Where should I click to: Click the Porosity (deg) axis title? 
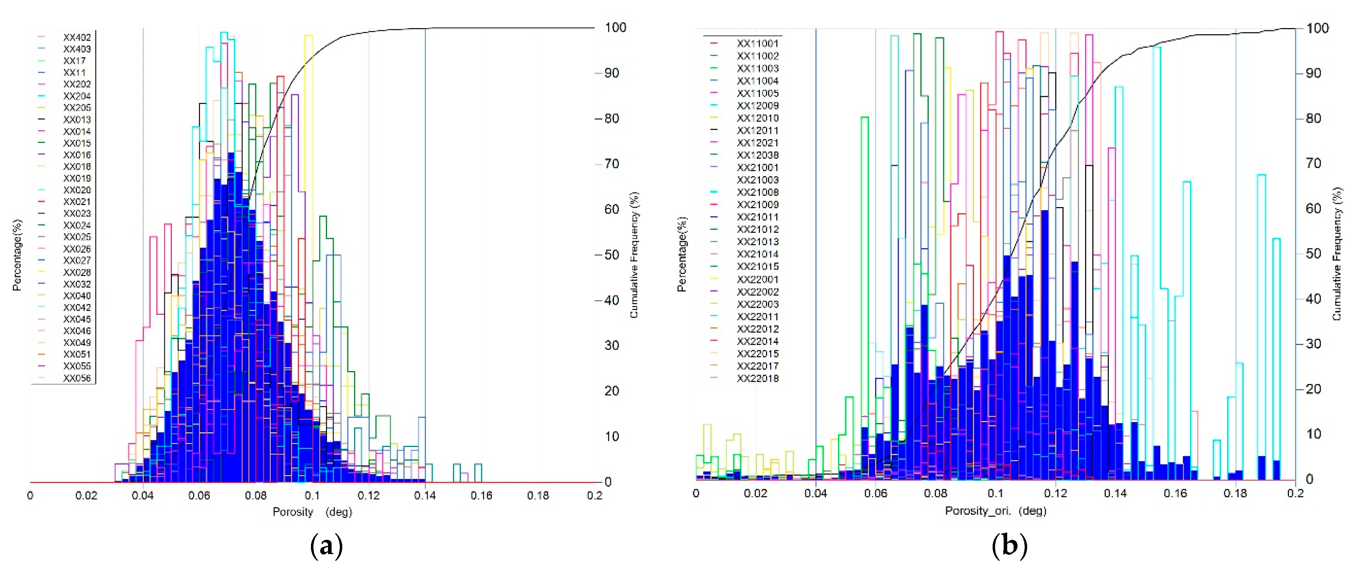312,512
